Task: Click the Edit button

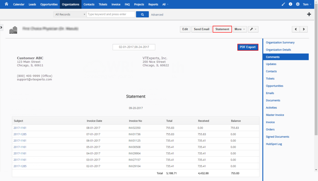Action: [185, 29]
